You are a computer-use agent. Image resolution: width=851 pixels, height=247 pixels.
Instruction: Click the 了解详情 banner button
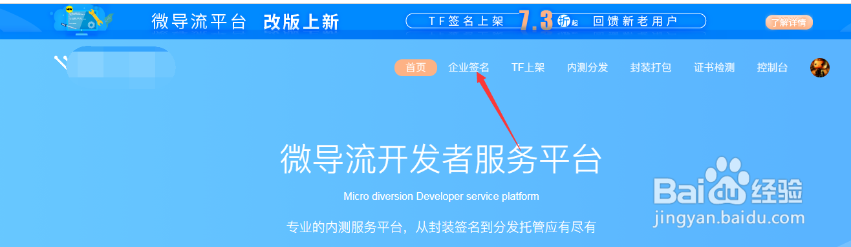pyautogui.click(x=789, y=23)
